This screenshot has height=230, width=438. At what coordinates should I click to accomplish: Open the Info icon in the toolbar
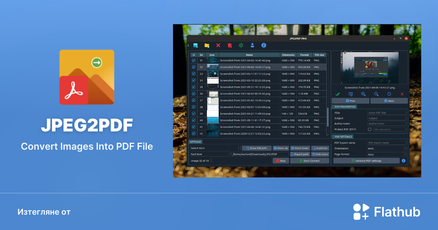264,45
